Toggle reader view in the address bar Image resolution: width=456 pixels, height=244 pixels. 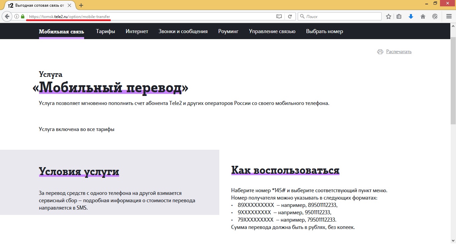pos(279,16)
